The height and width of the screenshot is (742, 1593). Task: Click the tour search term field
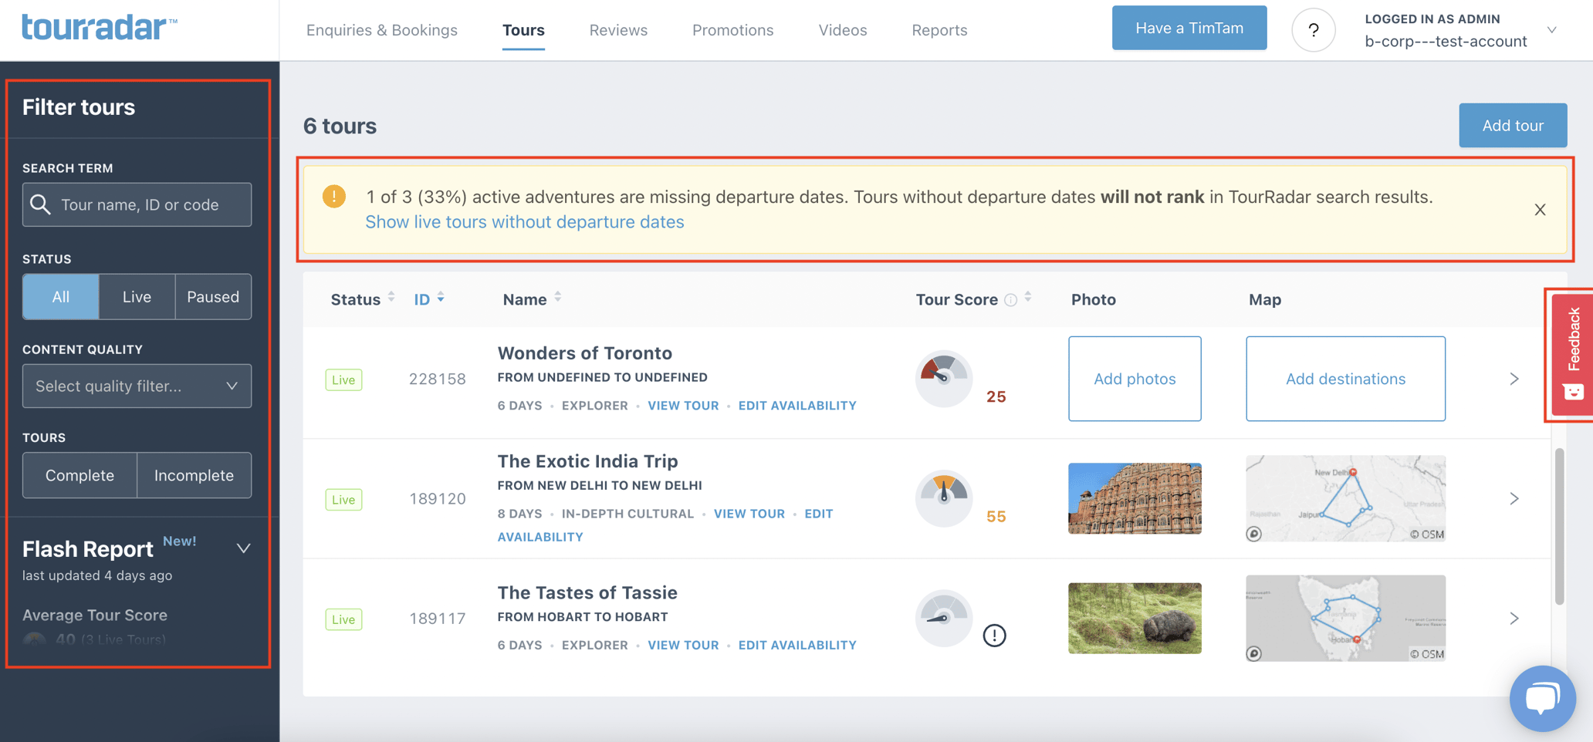coord(147,204)
